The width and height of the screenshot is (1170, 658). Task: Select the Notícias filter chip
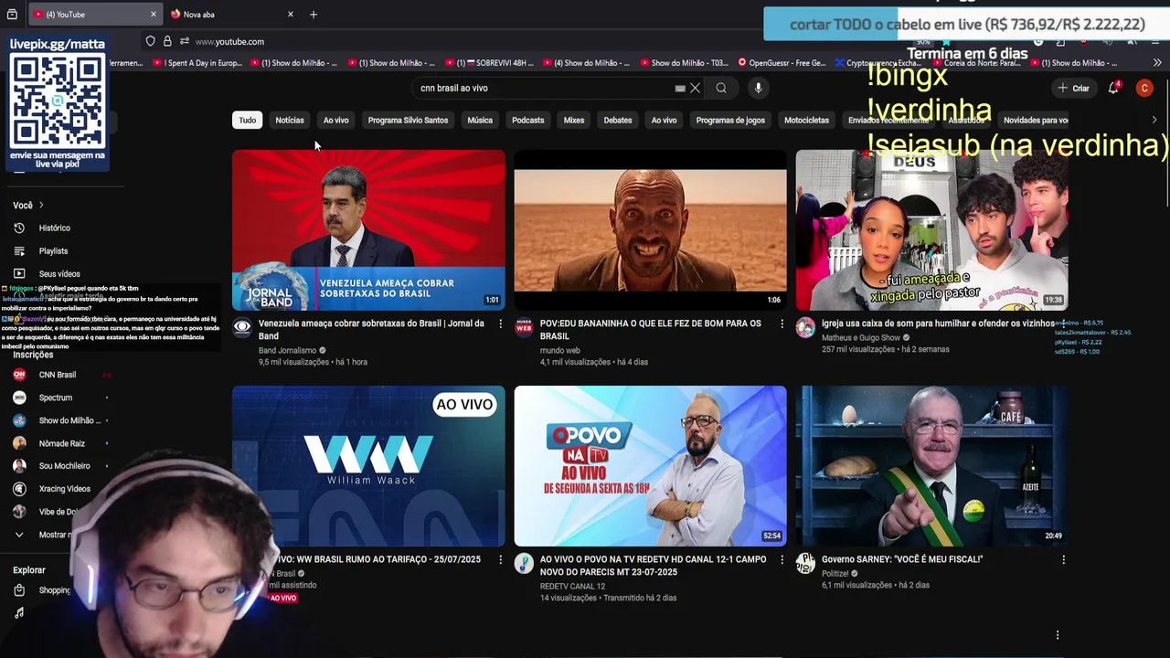coord(290,120)
